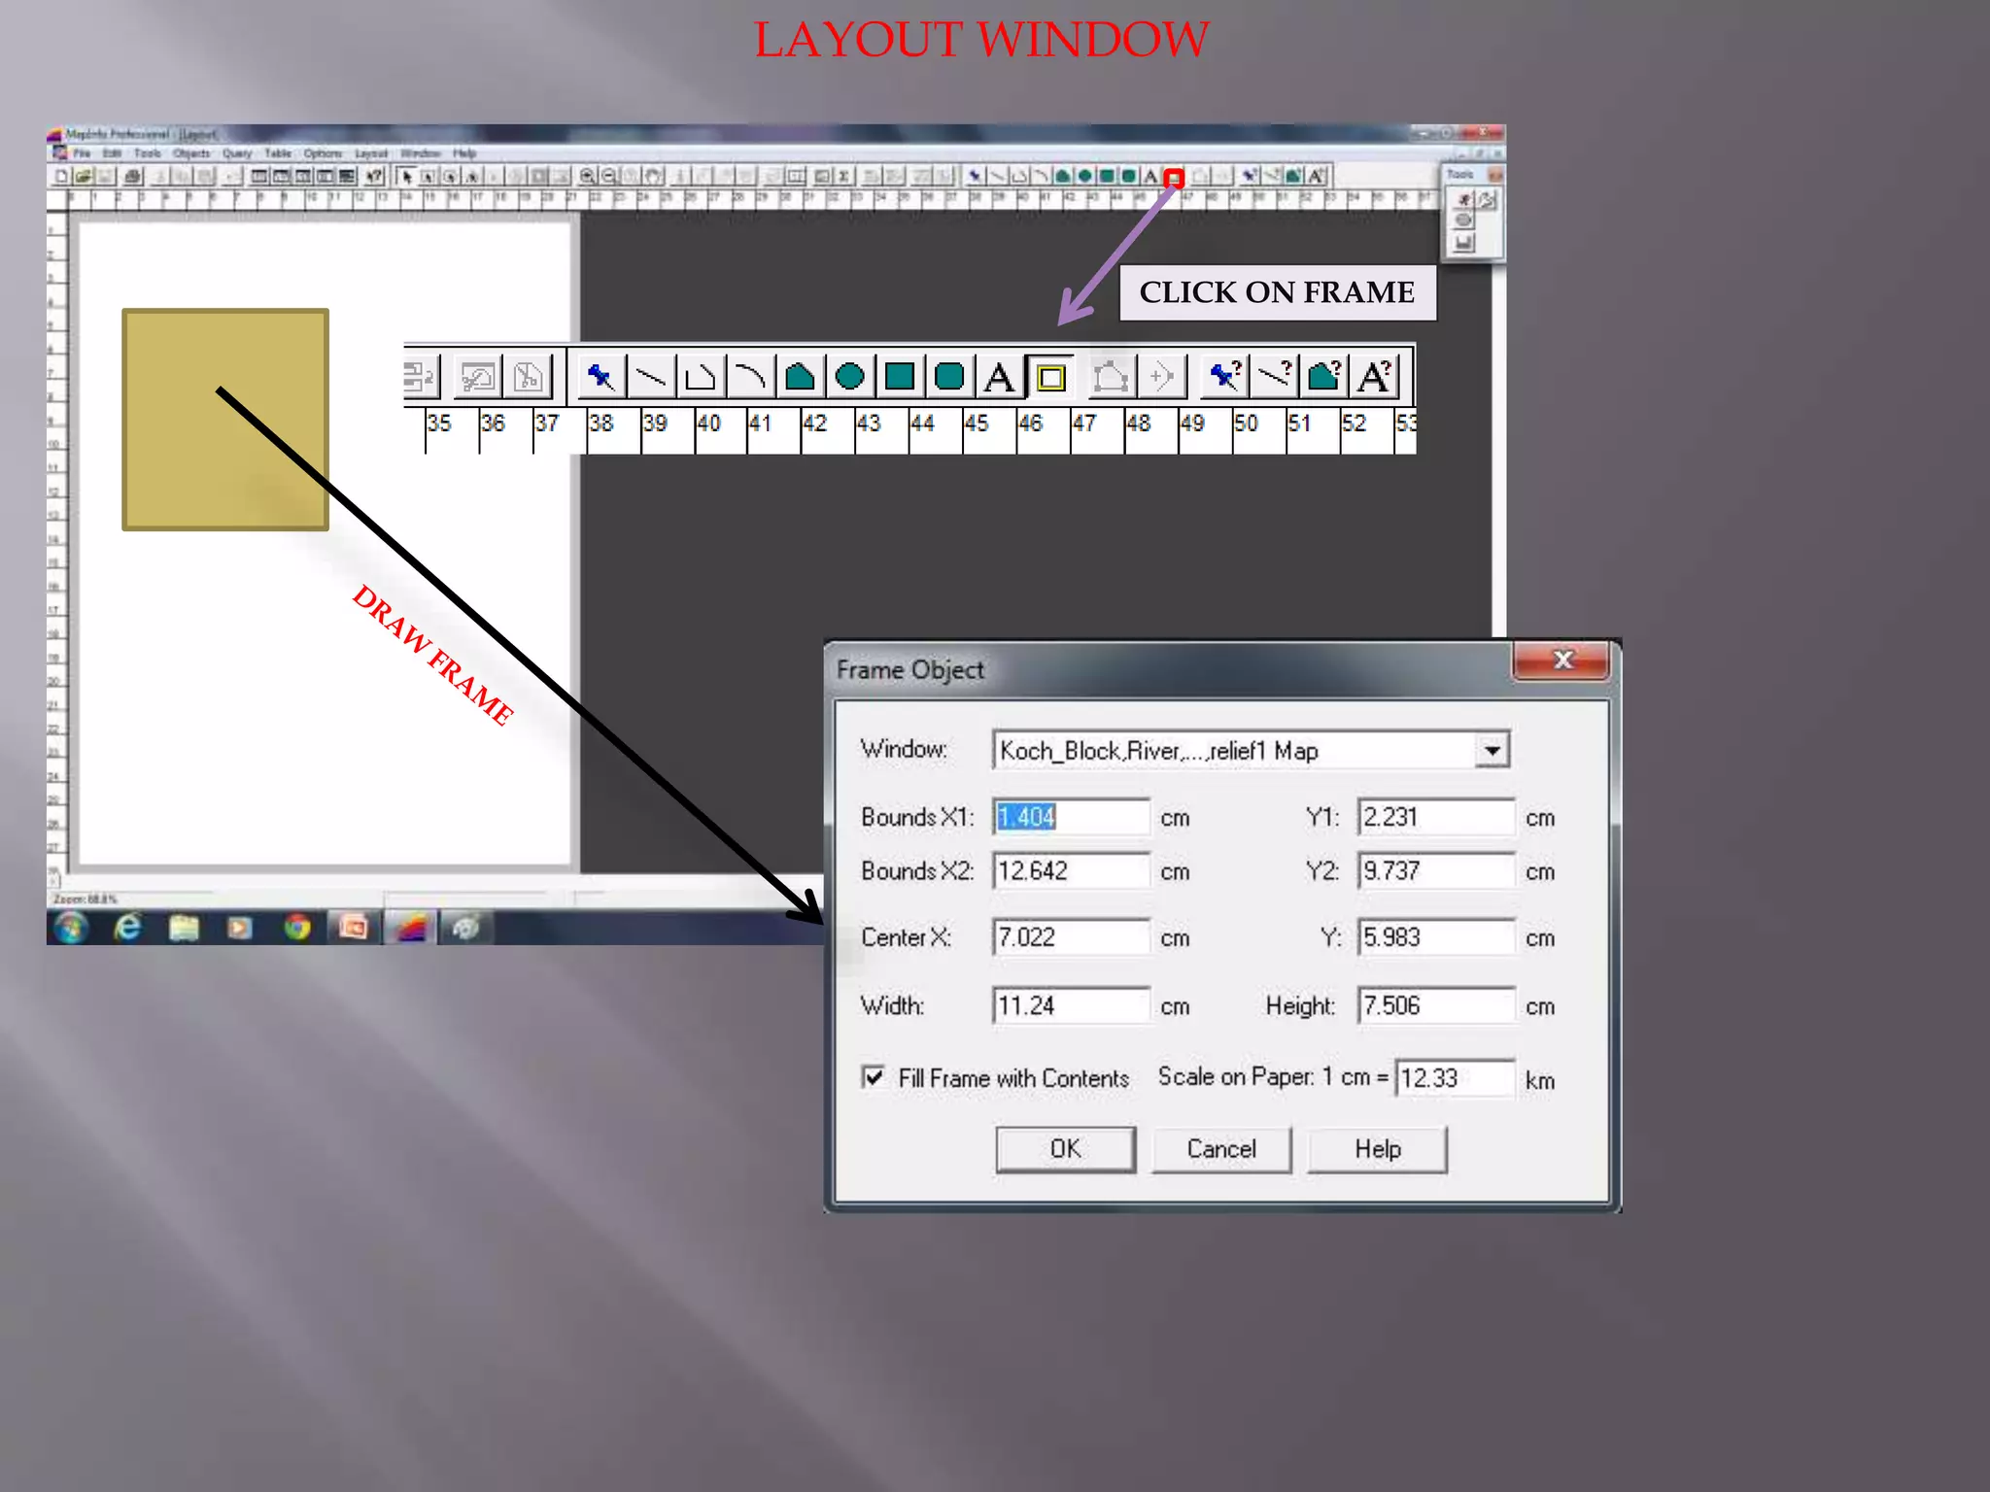Click the Scale on Paper field showing 12.33
Viewport: 1990px width, 1492px height.
1455,1078
